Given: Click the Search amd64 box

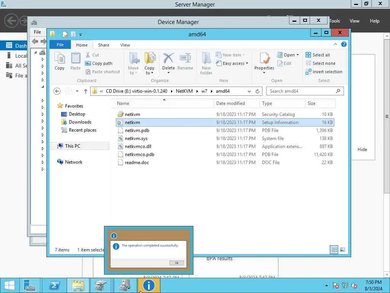Looking at the screenshot, I should coord(305,91).
